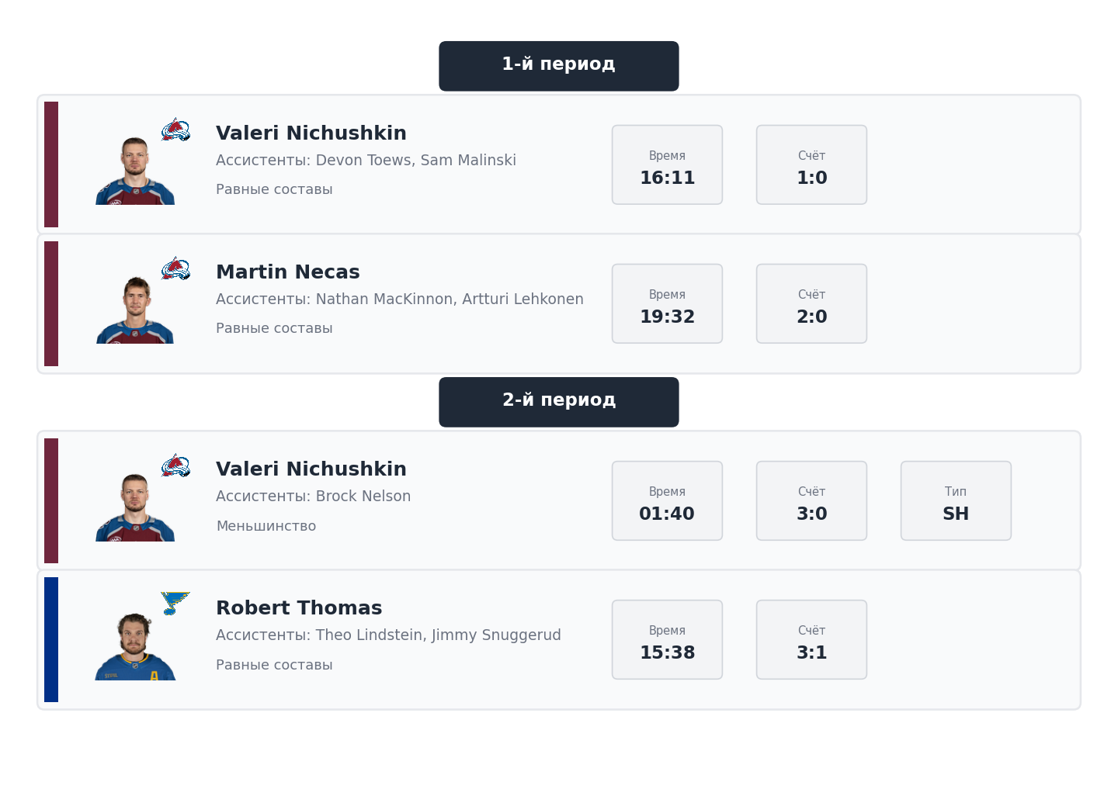Click assistants line listing Theo Lindstein

point(388,635)
